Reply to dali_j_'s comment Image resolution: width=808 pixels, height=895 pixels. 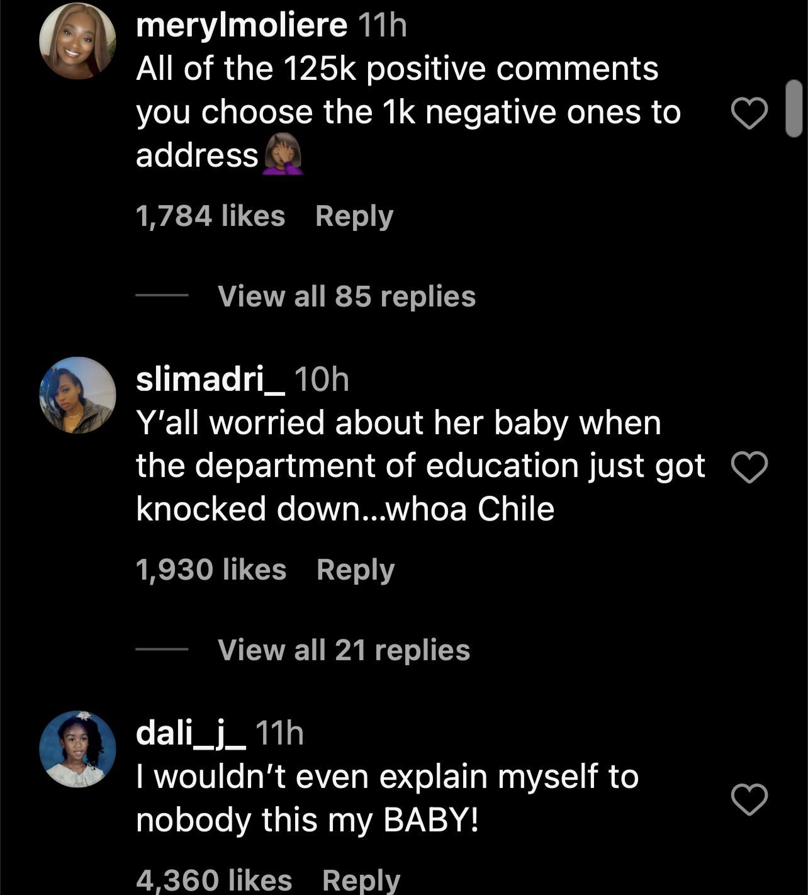[x=361, y=880]
